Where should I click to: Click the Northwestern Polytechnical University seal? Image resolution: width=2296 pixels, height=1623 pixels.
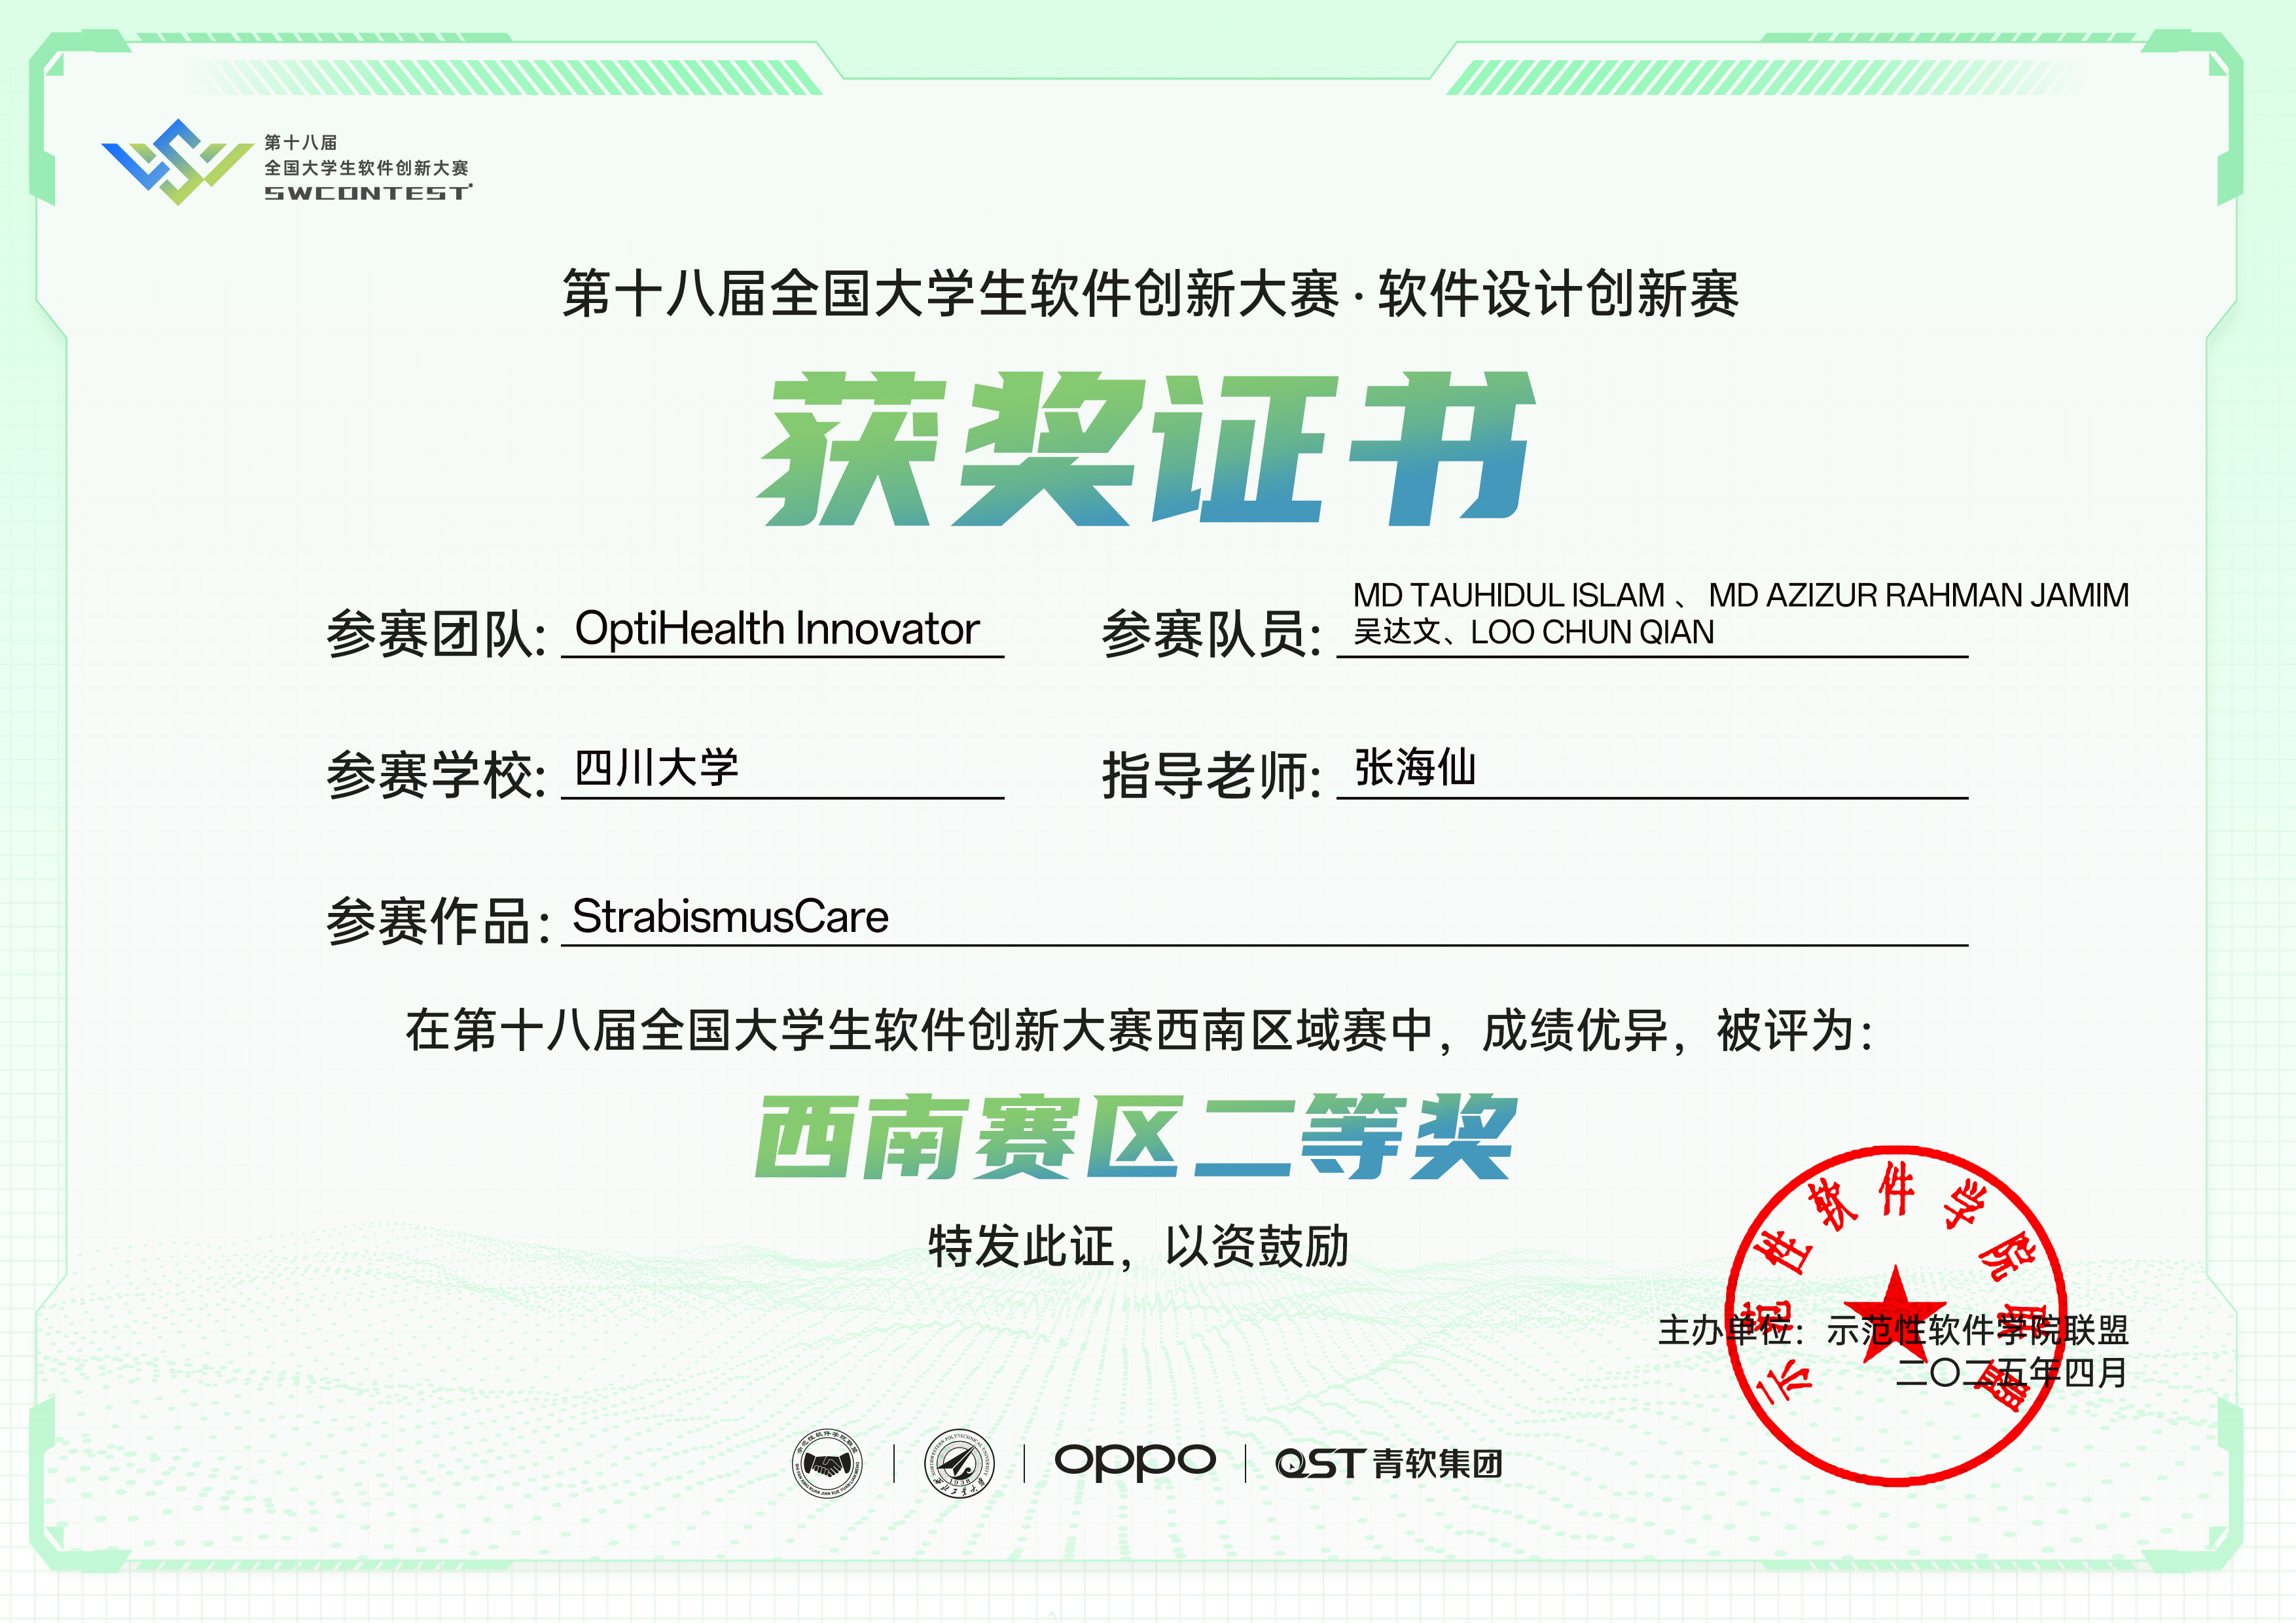coord(959,1463)
